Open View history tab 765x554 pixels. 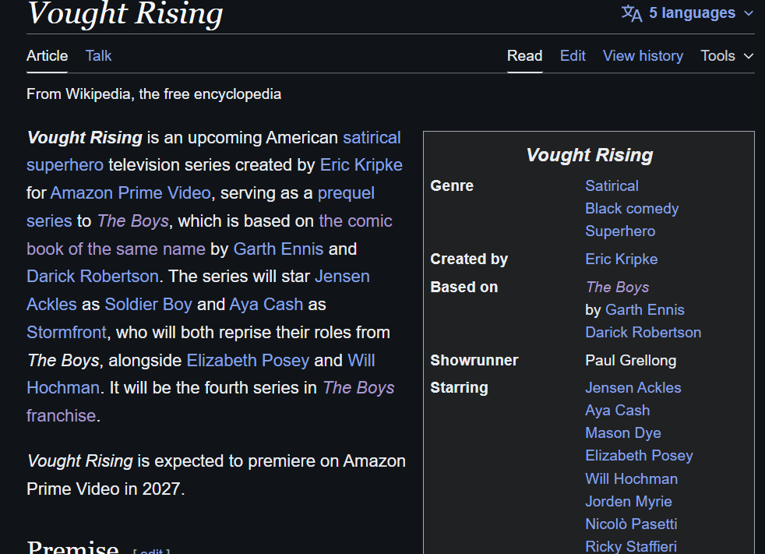pos(643,55)
